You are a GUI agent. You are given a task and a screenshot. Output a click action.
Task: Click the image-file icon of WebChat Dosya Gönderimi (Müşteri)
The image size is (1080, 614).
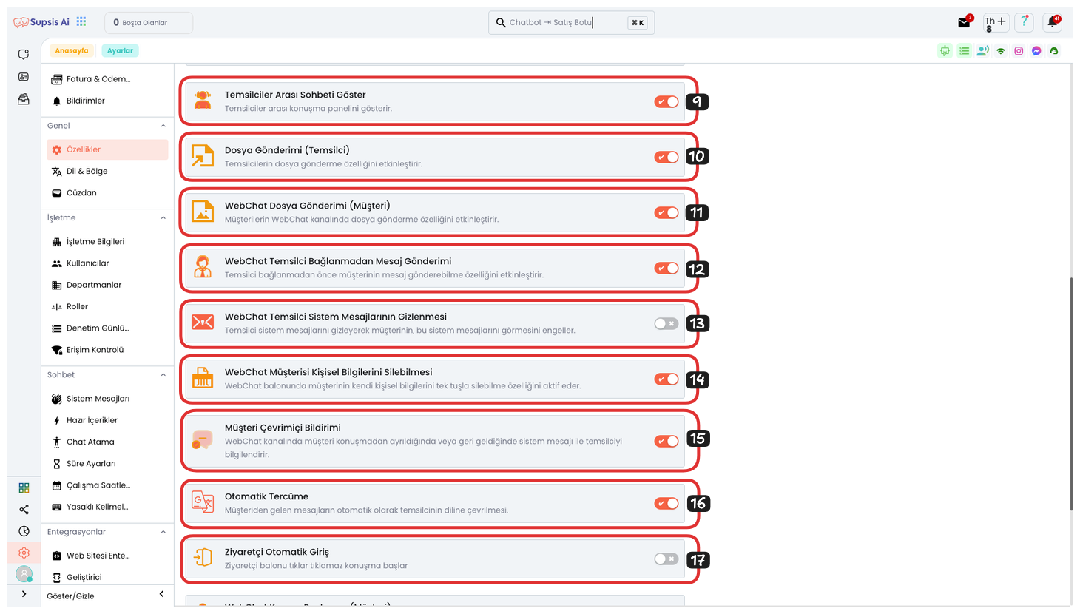tap(203, 212)
